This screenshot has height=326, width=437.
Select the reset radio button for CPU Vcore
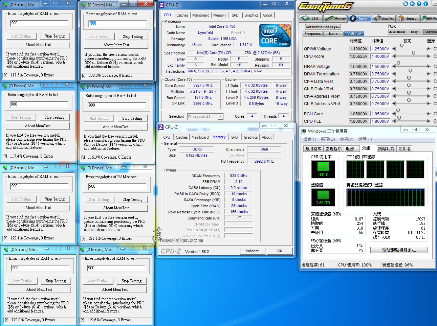click(435, 56)
